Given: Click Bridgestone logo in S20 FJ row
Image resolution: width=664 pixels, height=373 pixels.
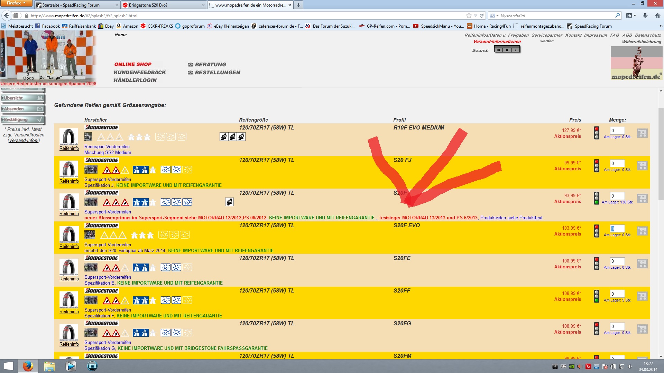Looking at the screenshot, I should (x=102, y=160).
